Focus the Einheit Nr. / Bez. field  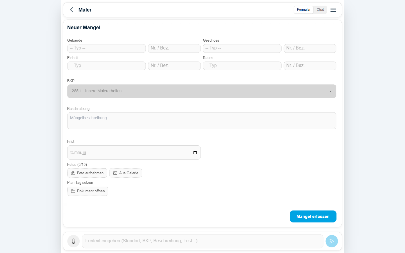174,66
